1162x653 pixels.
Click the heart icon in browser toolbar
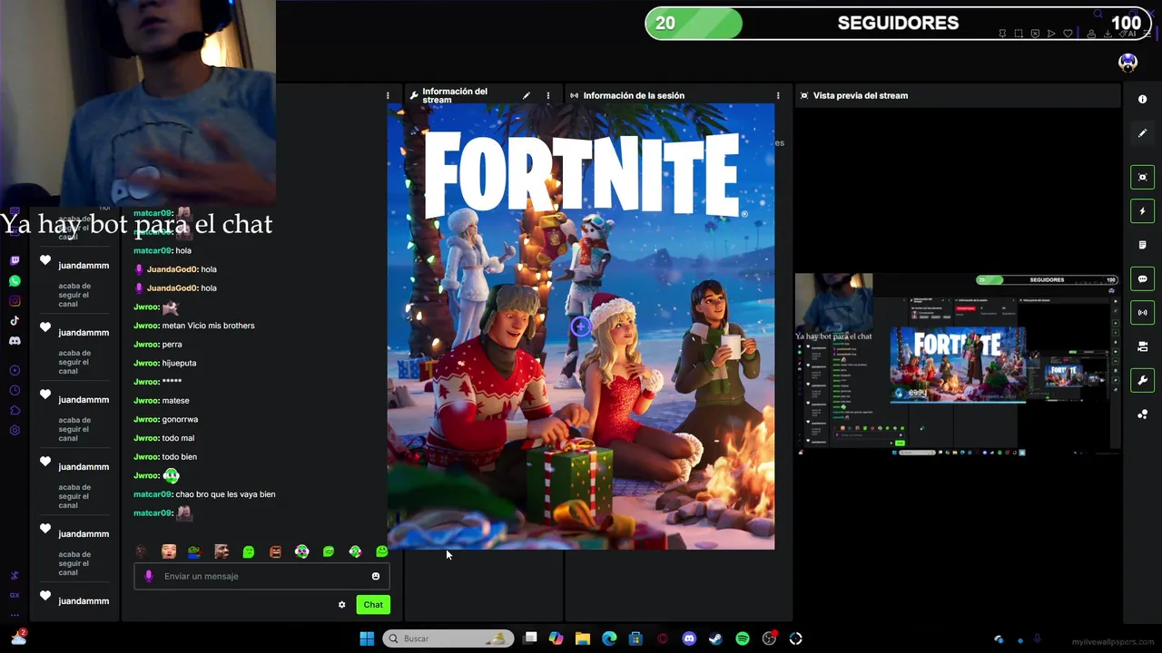[x=1068, y=34]
